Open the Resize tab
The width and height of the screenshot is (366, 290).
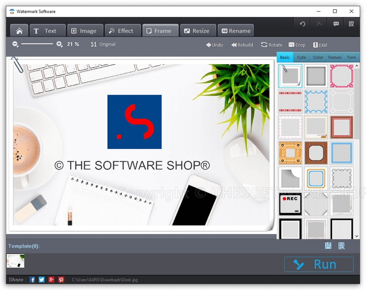[198, 30]
